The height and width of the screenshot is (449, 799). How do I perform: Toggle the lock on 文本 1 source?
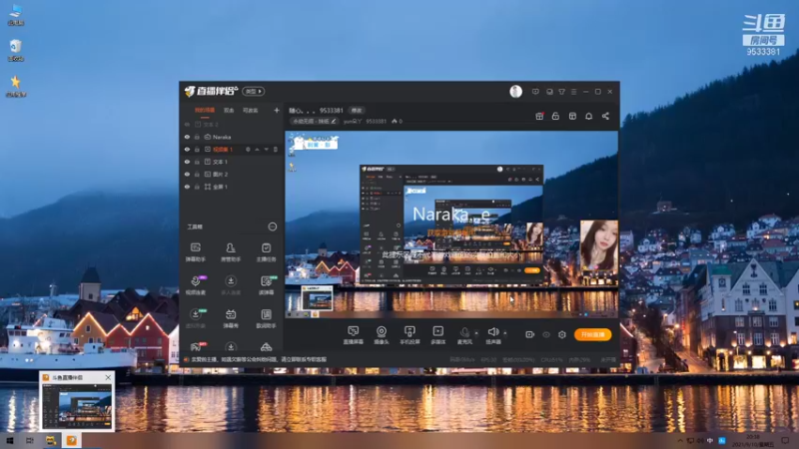(197, 162)
